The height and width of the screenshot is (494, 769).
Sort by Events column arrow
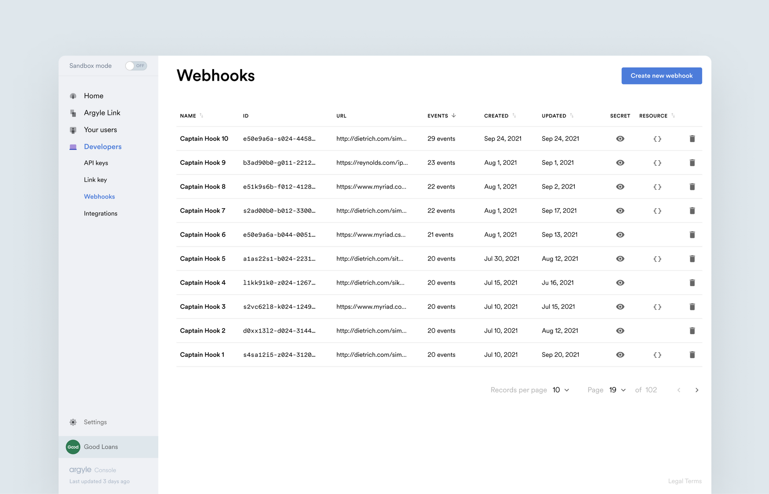(454, 116)
